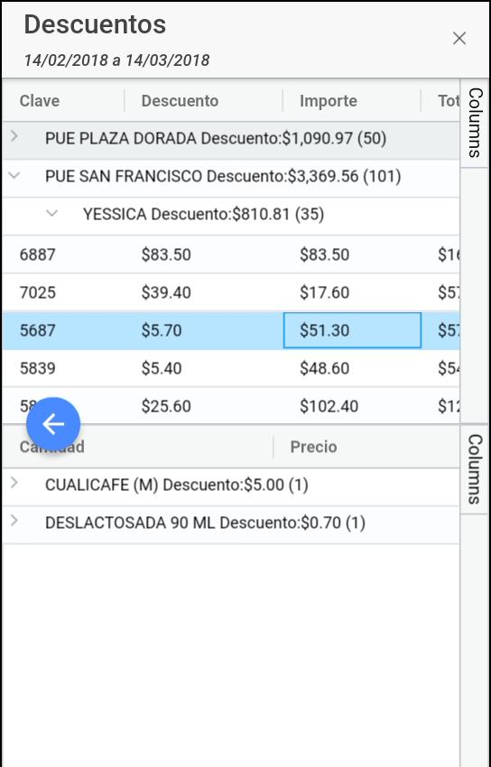Select the $51.30 Importe cell
This screenshot has width=491, height=767.
[x=352, y=330]
